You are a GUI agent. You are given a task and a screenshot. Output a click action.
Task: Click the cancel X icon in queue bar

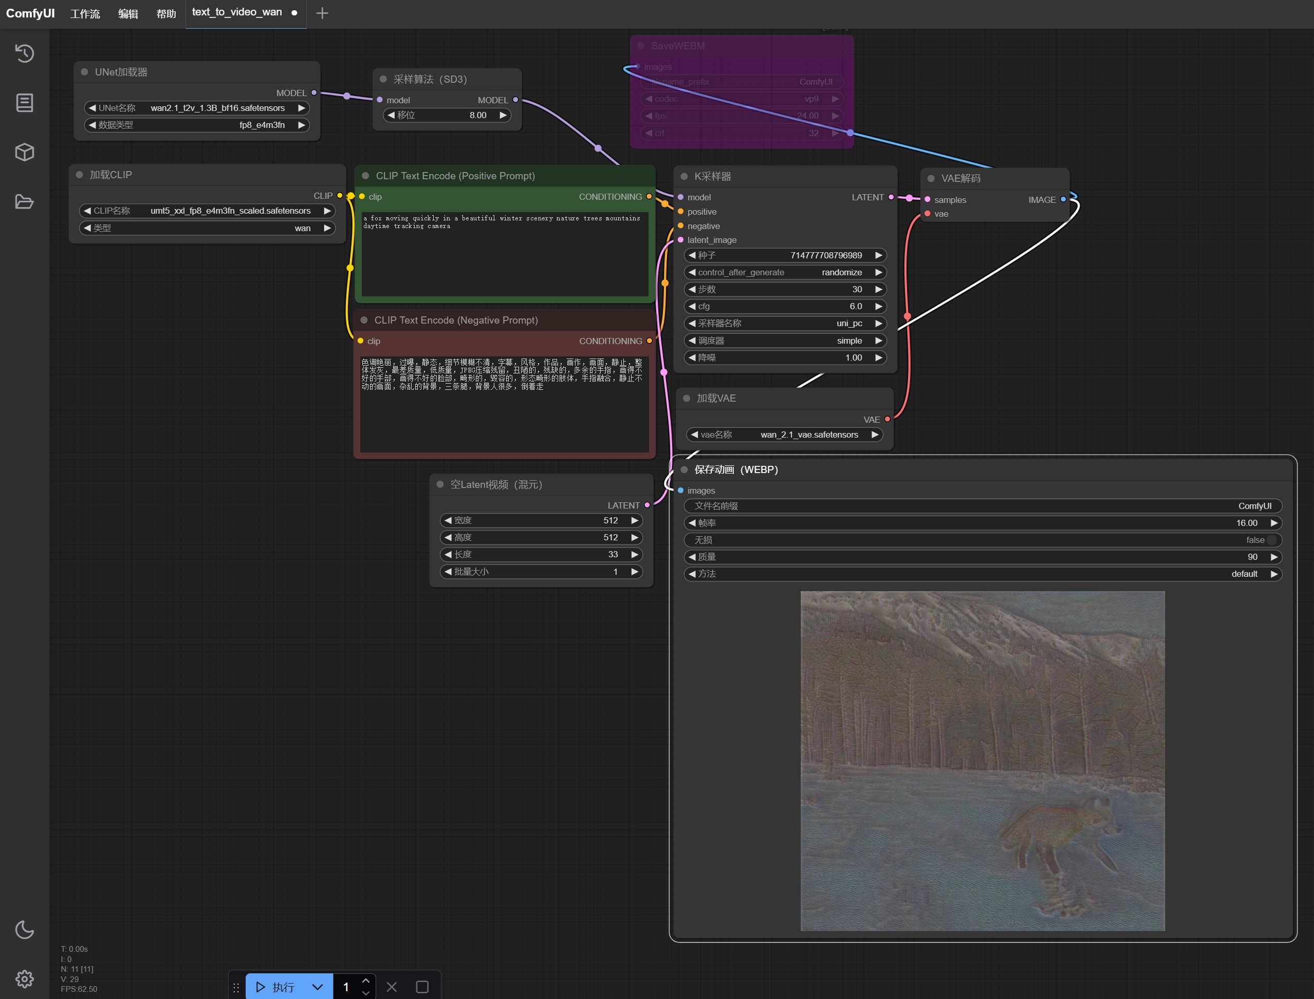pyautogui.click(x=392, y=987)
